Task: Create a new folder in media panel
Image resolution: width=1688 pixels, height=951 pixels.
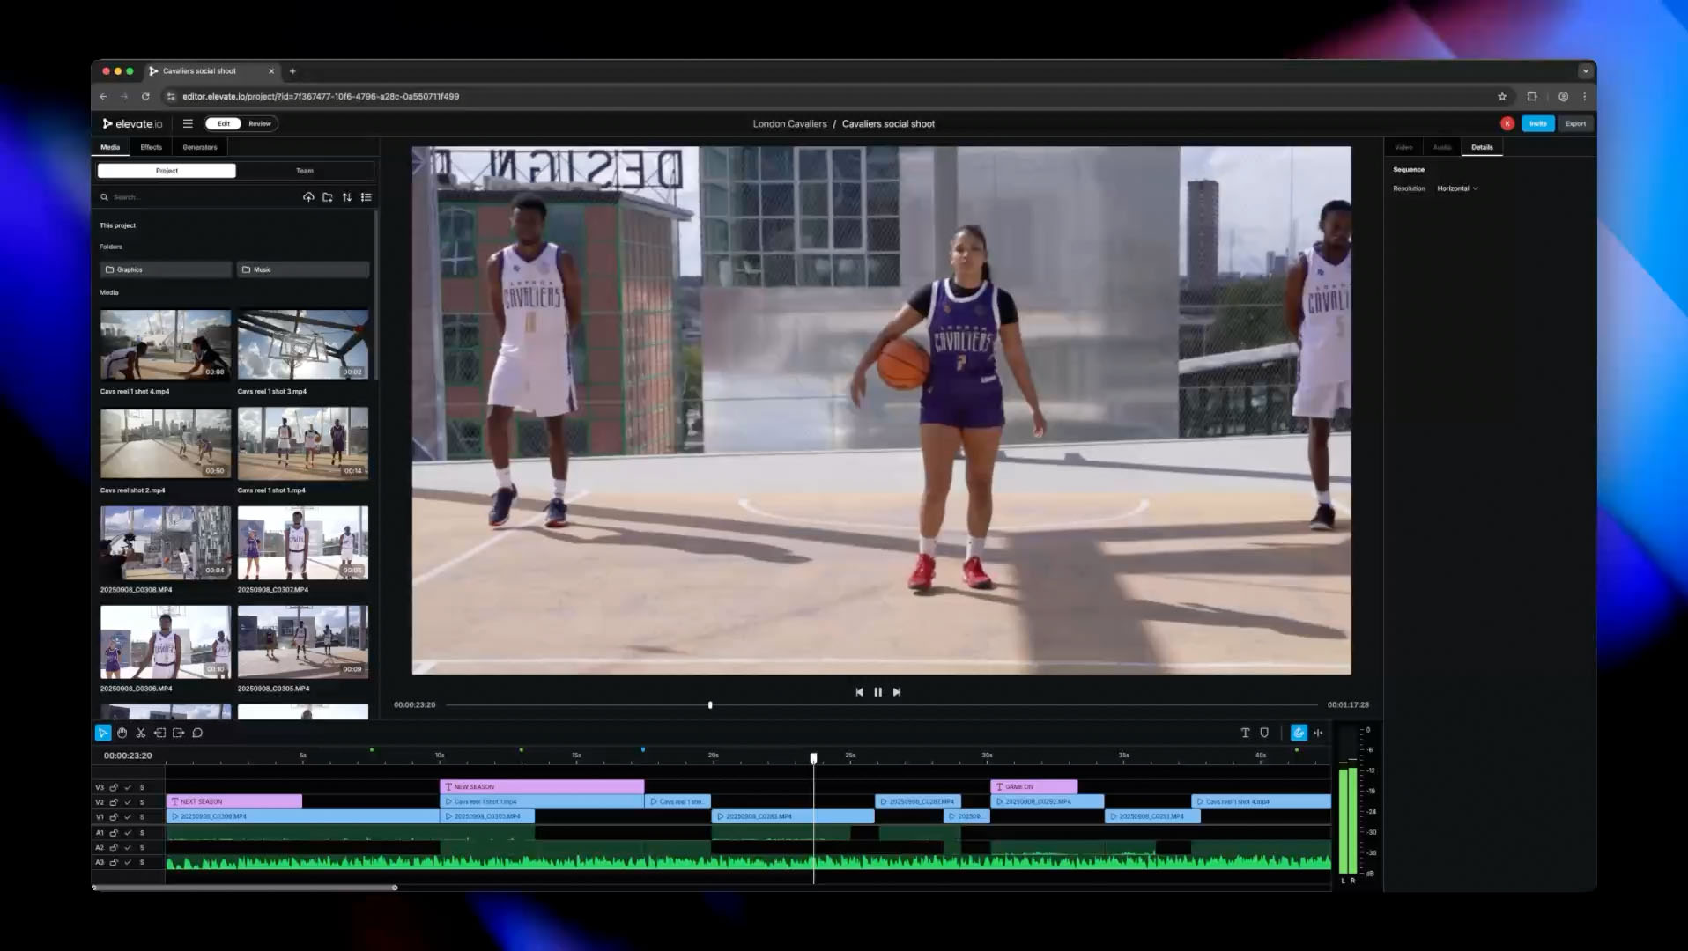Action: tap(328, 197)
